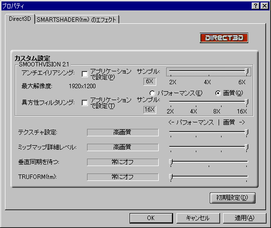The image size is (271, 228).
Task: Click the 8X label under anisotropic slider
Action: click(217, 112)
